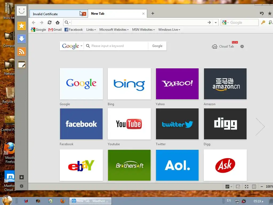Open the YouTube quick dial tile
The height and width of the screenshot is (205, 273).
[129, 124]
